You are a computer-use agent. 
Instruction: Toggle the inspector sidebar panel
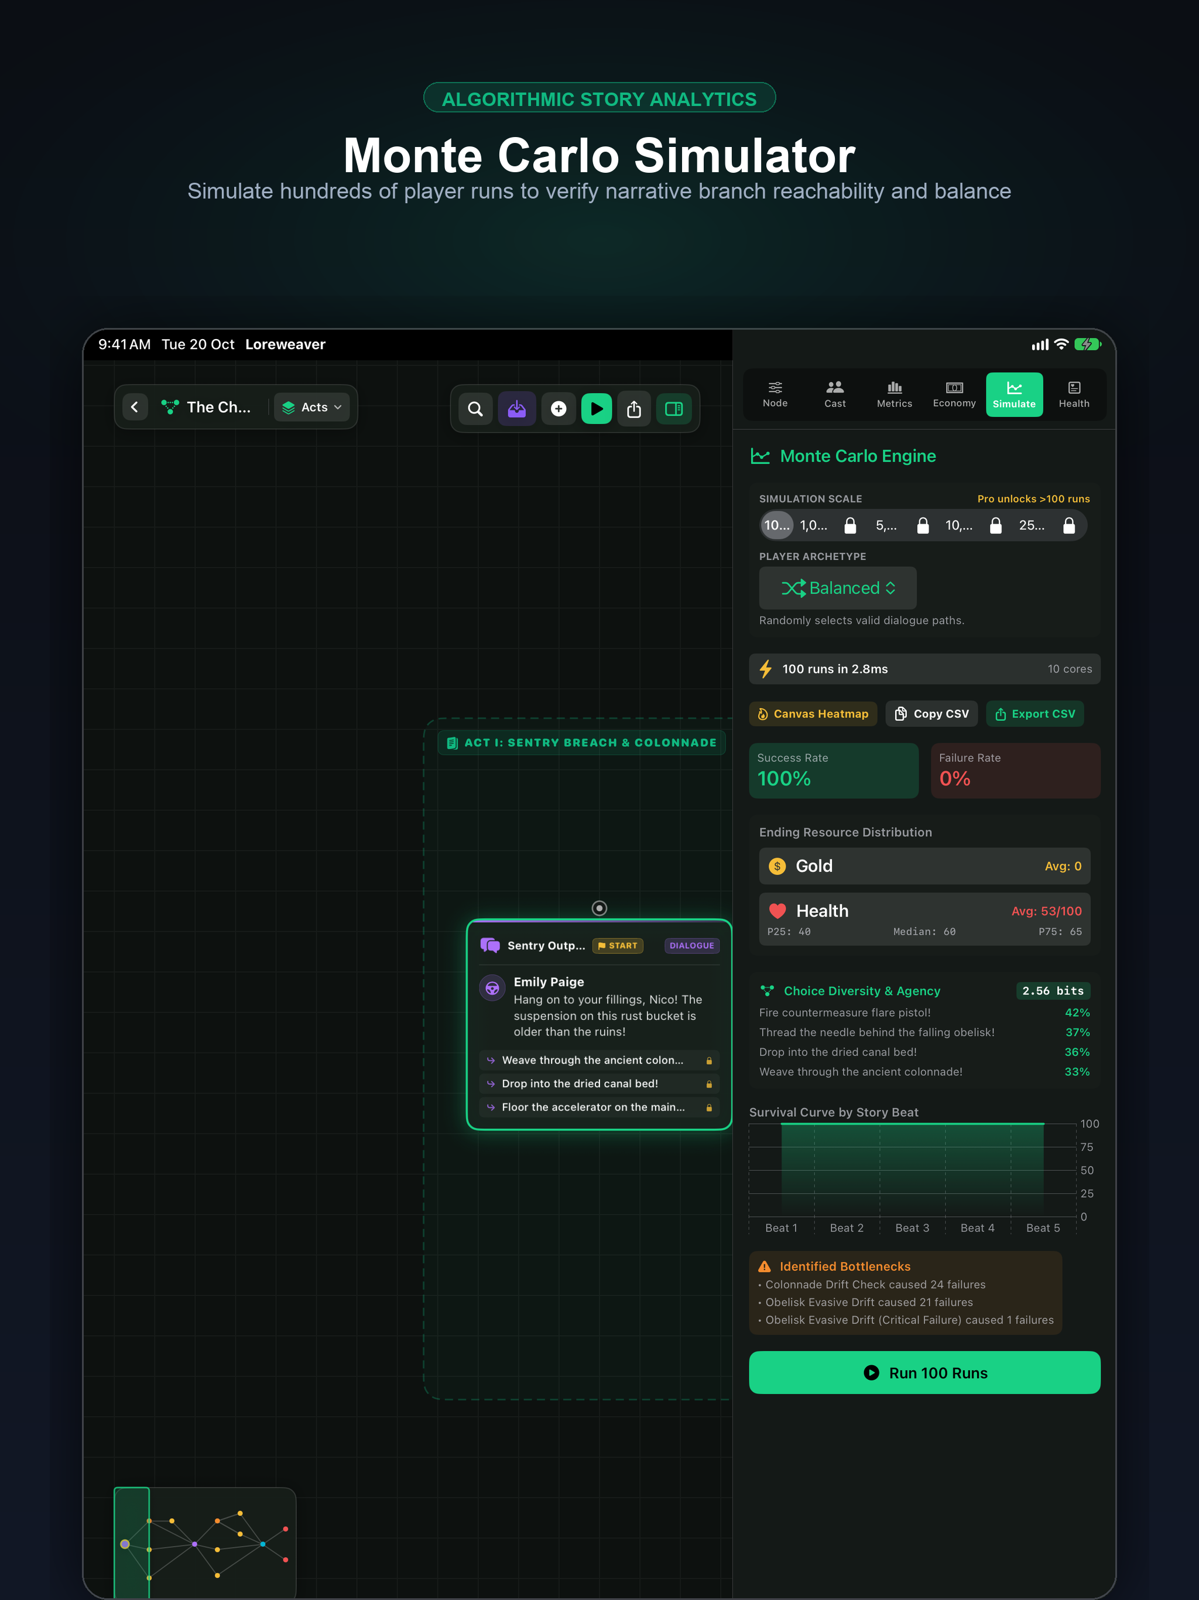674,409
